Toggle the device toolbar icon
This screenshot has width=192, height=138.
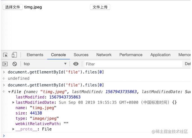14,55
